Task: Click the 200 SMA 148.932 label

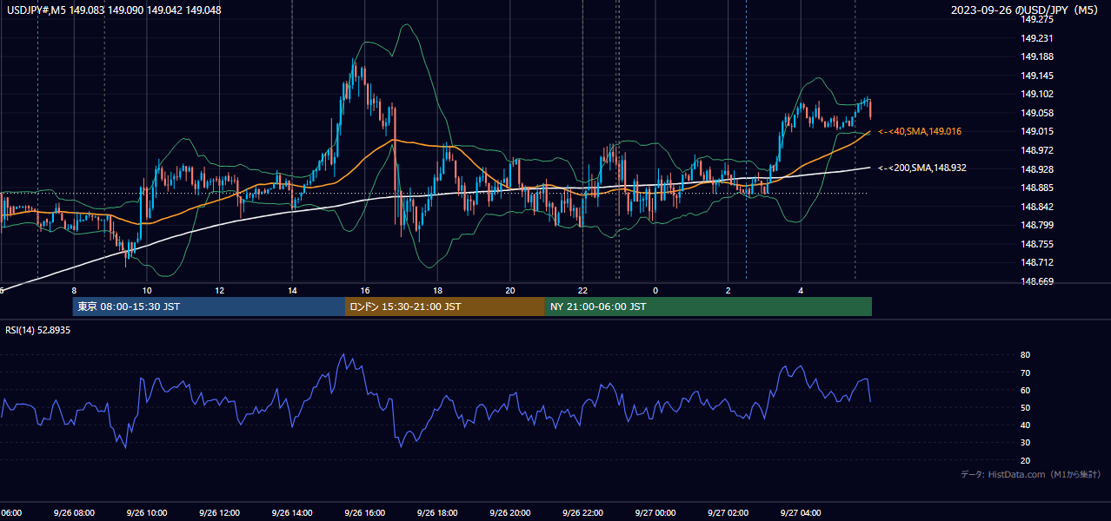Action: (x=922, y=168)
